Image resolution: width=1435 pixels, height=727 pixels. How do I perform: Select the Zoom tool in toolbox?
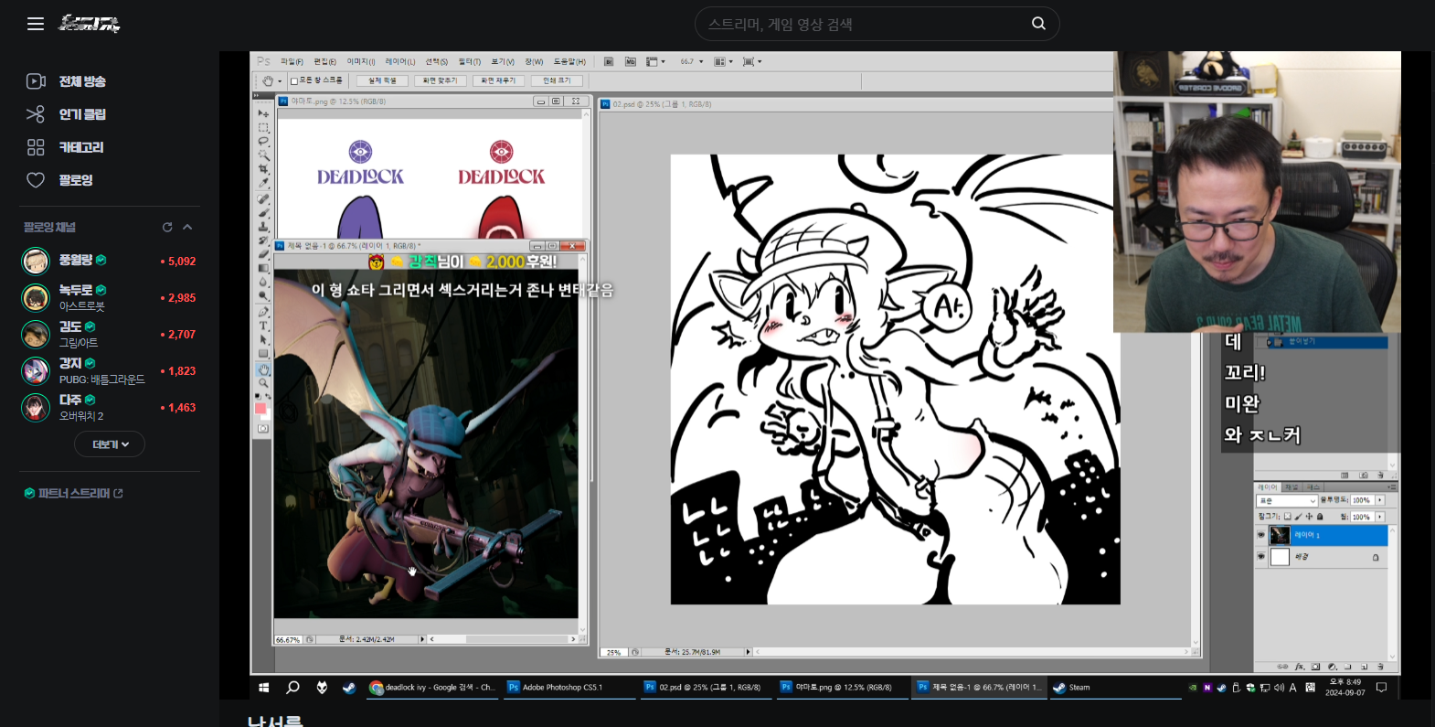coord(263,382)
